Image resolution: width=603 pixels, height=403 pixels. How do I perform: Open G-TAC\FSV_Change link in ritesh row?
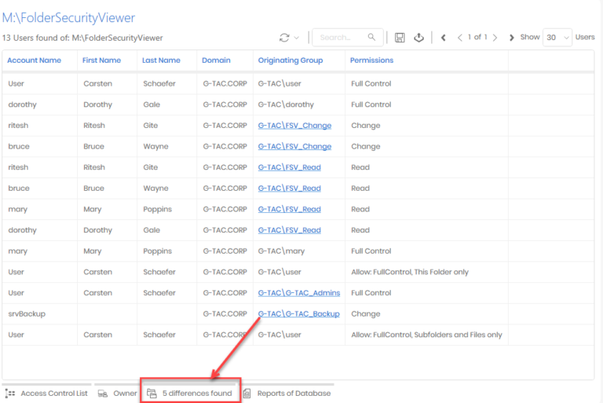tap(294, 126)
